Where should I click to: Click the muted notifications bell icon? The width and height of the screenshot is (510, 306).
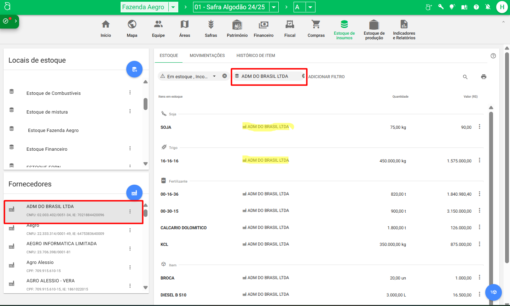tap(488, 7)
